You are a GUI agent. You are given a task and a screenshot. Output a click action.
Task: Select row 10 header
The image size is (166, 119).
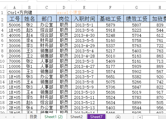[x=2, y=61]
